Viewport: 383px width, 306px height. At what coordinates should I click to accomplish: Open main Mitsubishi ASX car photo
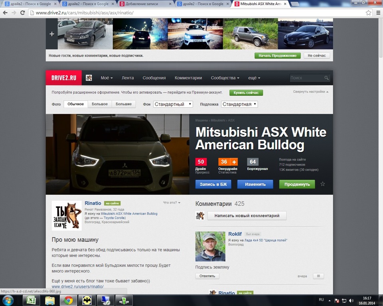[117, 154]
